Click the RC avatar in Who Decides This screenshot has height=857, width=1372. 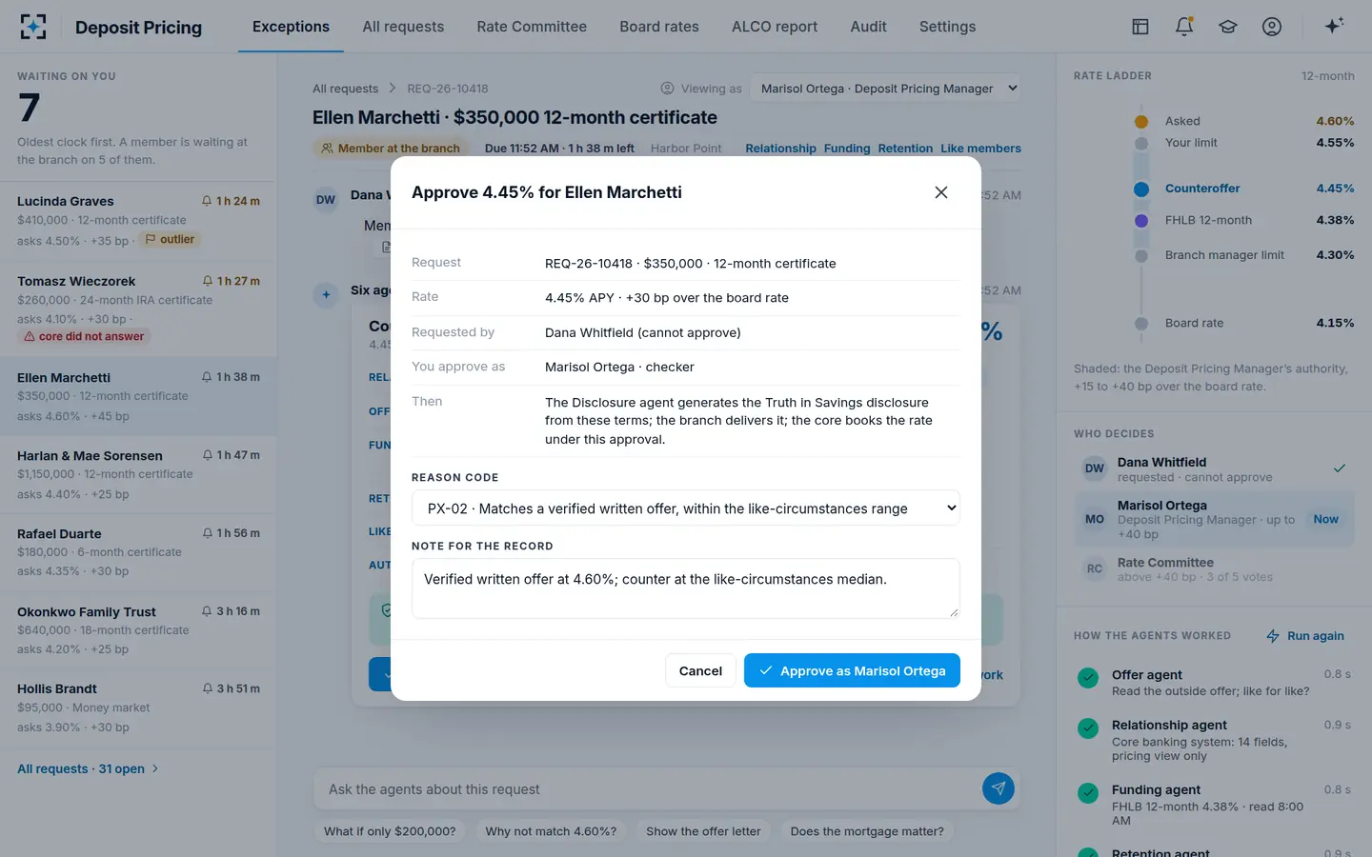click(1095, 569)
